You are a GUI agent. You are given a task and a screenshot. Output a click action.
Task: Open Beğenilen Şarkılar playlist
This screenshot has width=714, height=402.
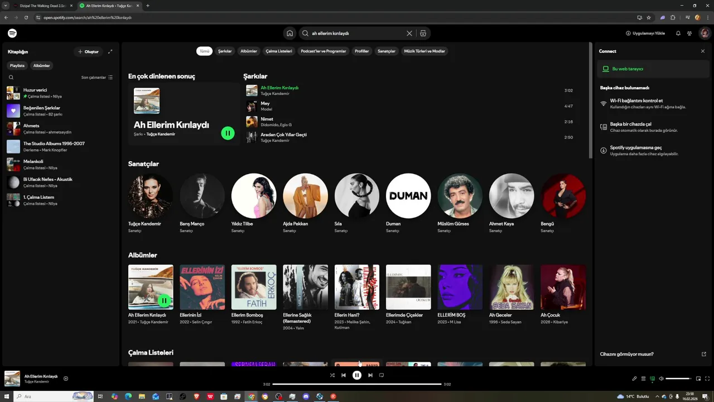coord(61,111)
